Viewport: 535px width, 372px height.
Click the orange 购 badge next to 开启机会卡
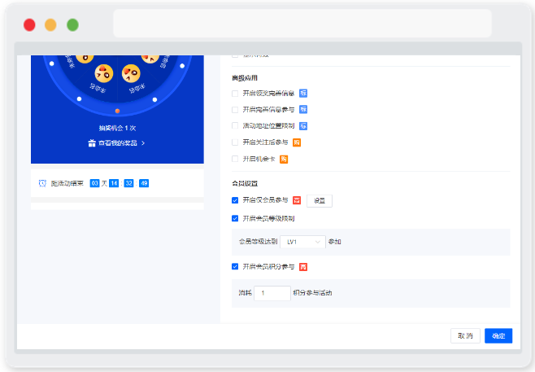(x=284, y=160)
